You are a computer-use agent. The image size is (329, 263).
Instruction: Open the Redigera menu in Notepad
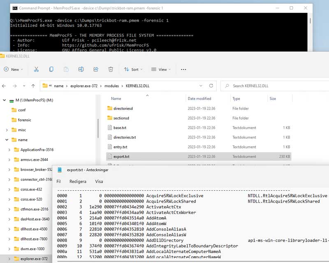(78, 181)
